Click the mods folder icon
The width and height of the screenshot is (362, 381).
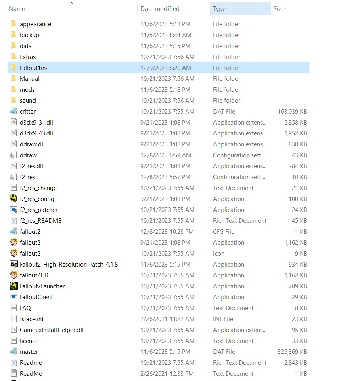pyautogui.click(x=14, y=89)
